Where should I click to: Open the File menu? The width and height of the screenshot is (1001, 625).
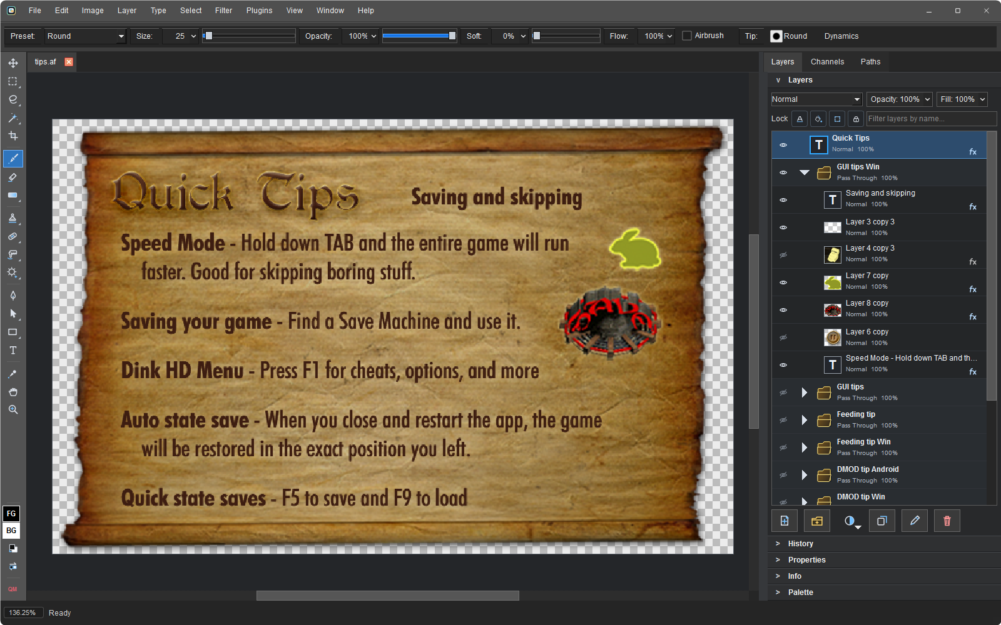[35, 11]
